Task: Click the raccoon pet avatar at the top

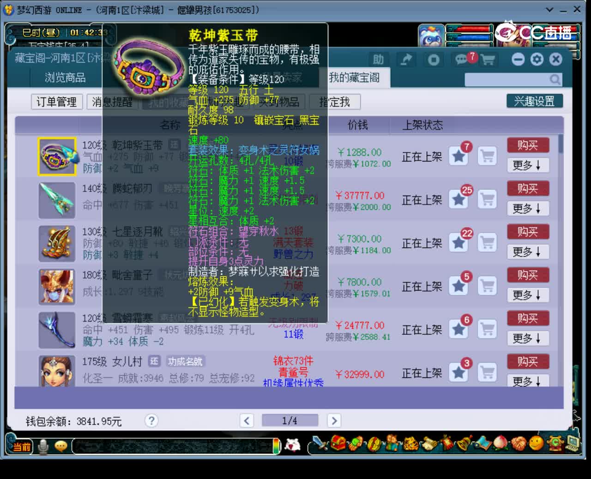Action: [431, 36]
